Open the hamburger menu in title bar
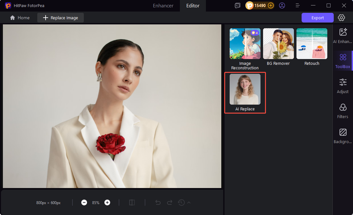353x215 pixels. coord(298,5)
